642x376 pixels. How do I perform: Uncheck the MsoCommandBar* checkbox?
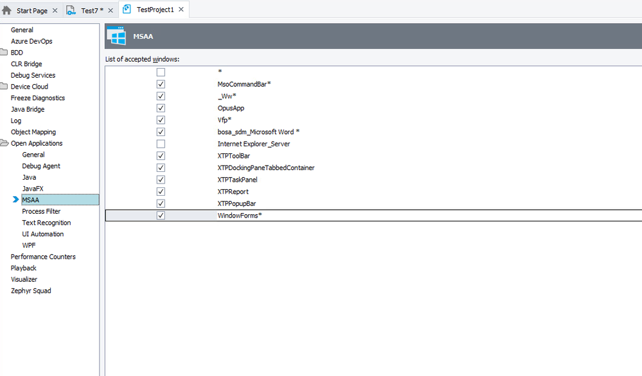point(161,84)
